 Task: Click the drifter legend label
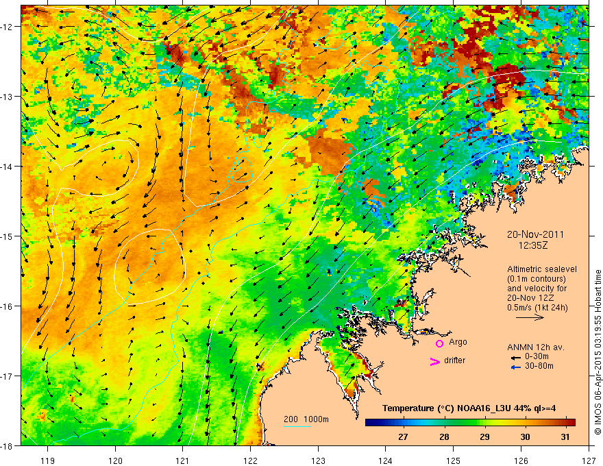(x=454, y=360)
